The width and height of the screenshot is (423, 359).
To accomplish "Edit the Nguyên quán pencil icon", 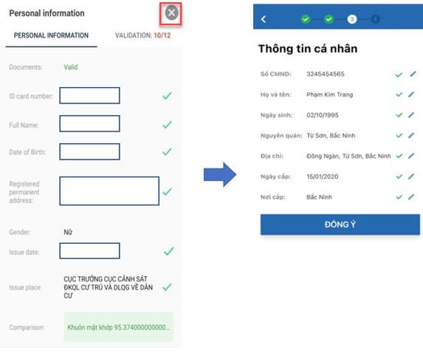I will [x=411, y=135].
